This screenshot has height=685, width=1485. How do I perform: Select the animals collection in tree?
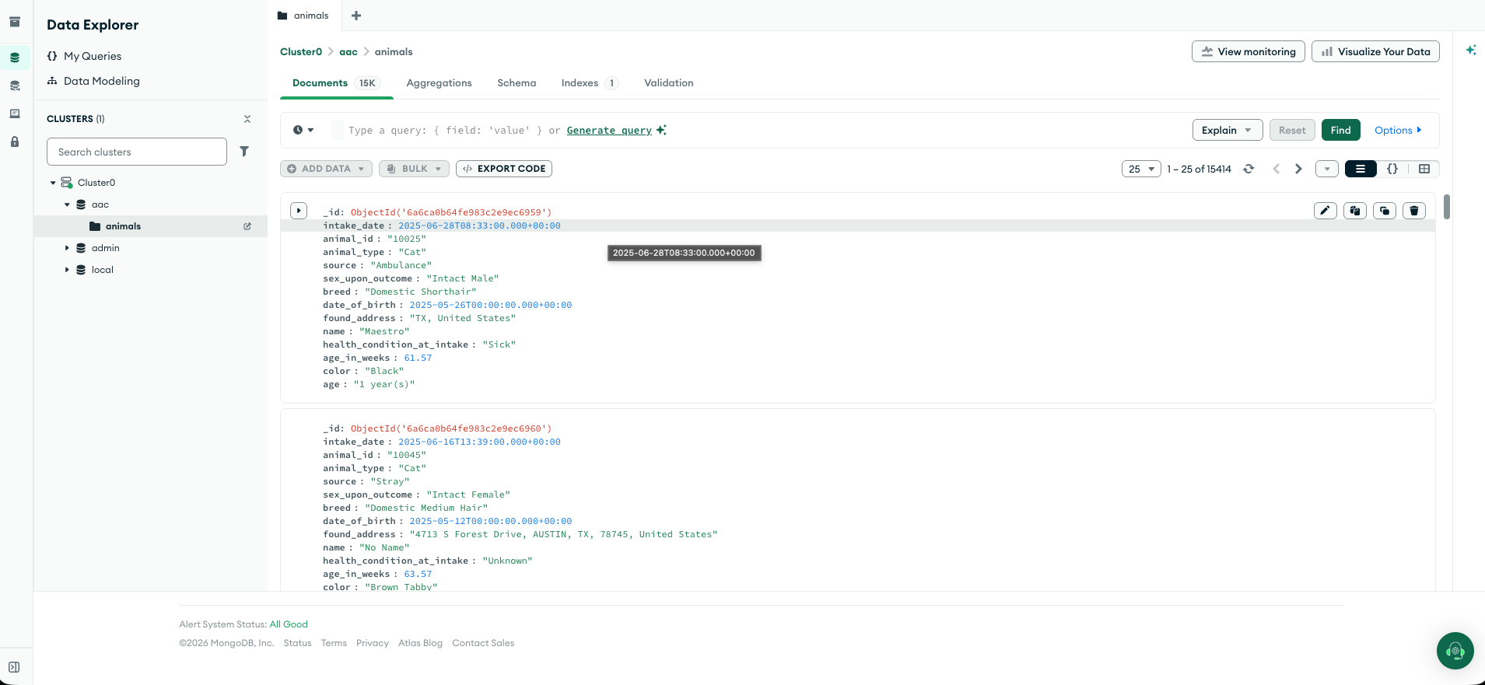(x=151, y=226)
